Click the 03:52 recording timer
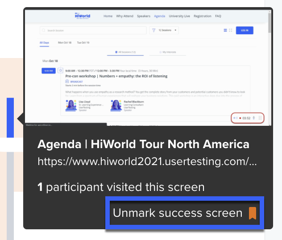The width and height of the screenshot is (282, 240). [246, 118]
